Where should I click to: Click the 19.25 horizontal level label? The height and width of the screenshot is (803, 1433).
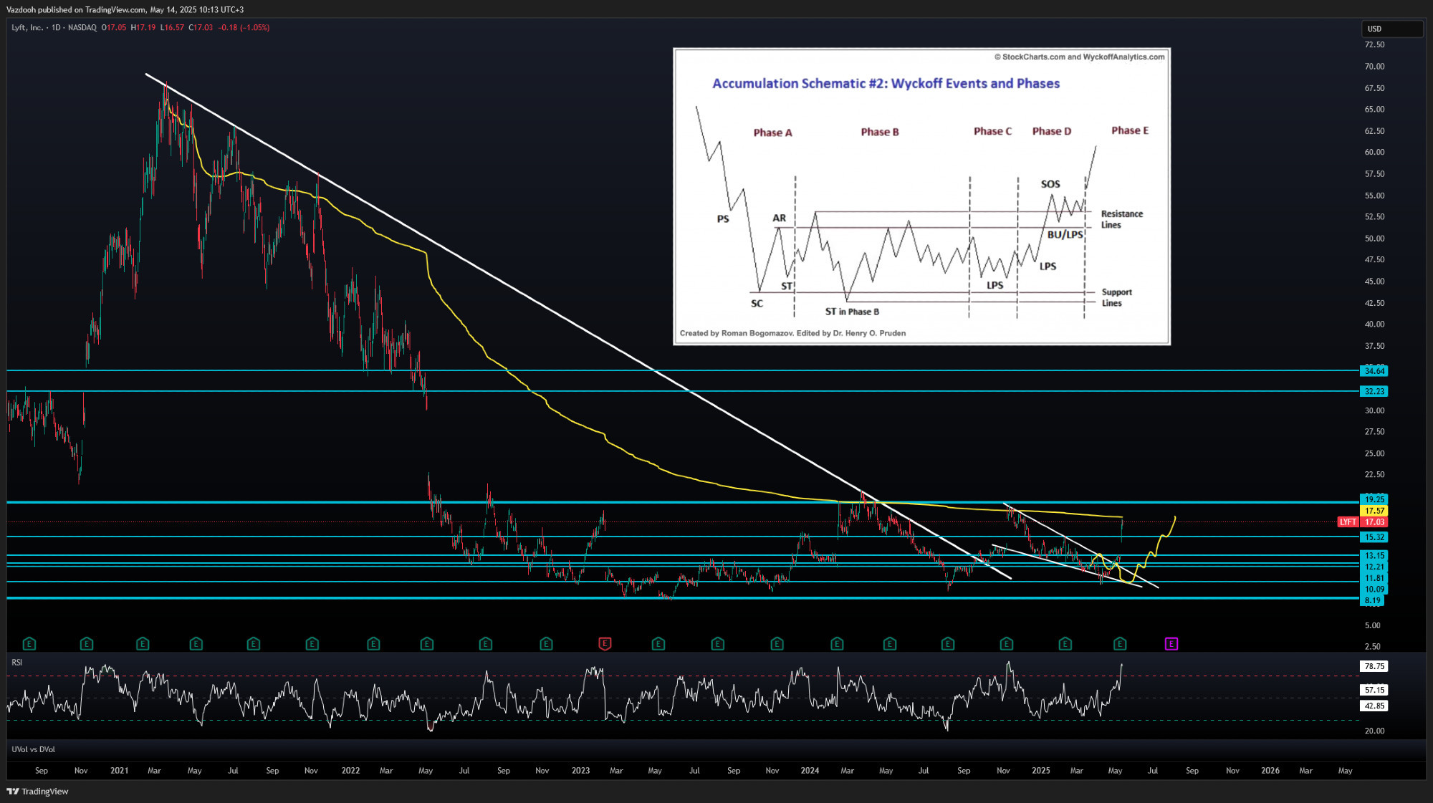pos(1374,499)
